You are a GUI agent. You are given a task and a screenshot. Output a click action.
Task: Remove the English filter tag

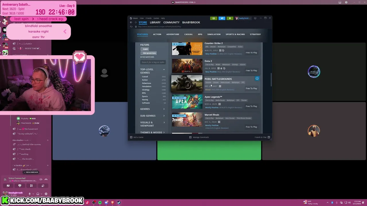pos(145,49)
